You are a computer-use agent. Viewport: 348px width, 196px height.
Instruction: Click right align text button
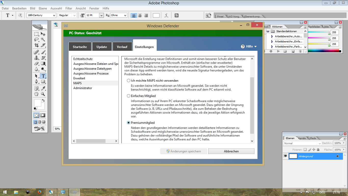point(146,15)
